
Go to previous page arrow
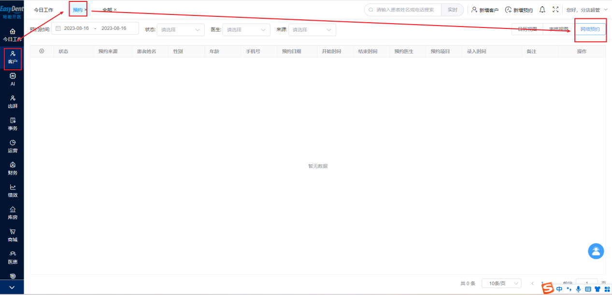pos(533,283)
